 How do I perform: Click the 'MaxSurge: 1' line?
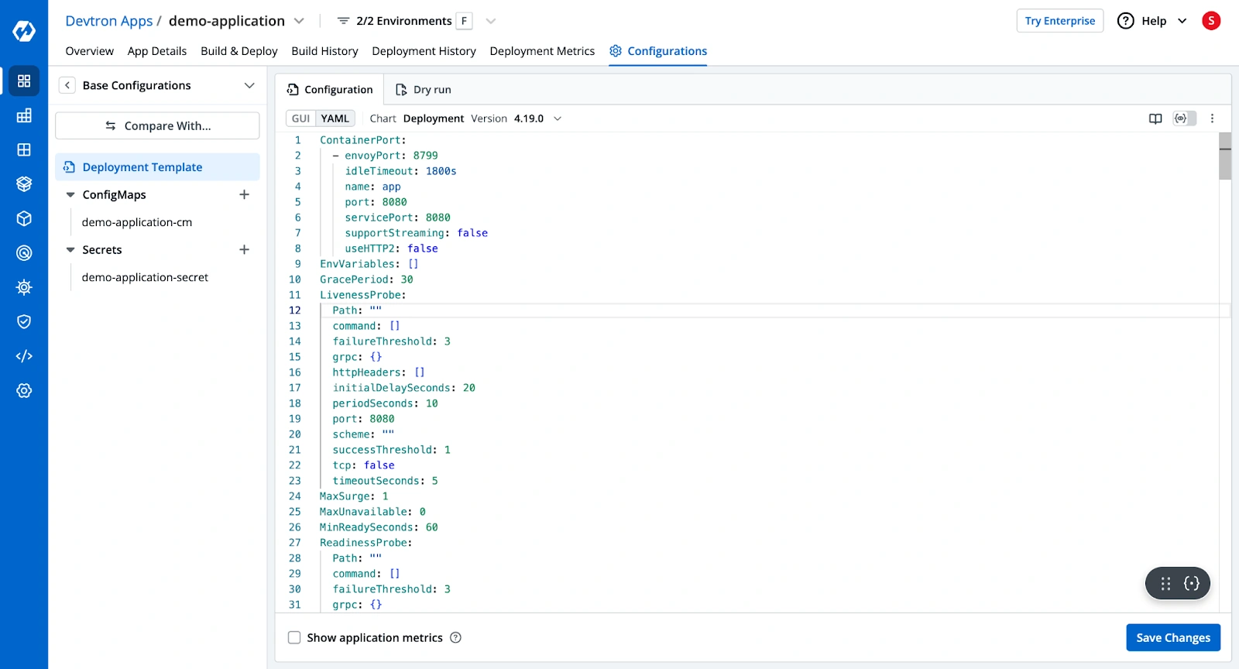pyautogui.click(x=354, y=496)
